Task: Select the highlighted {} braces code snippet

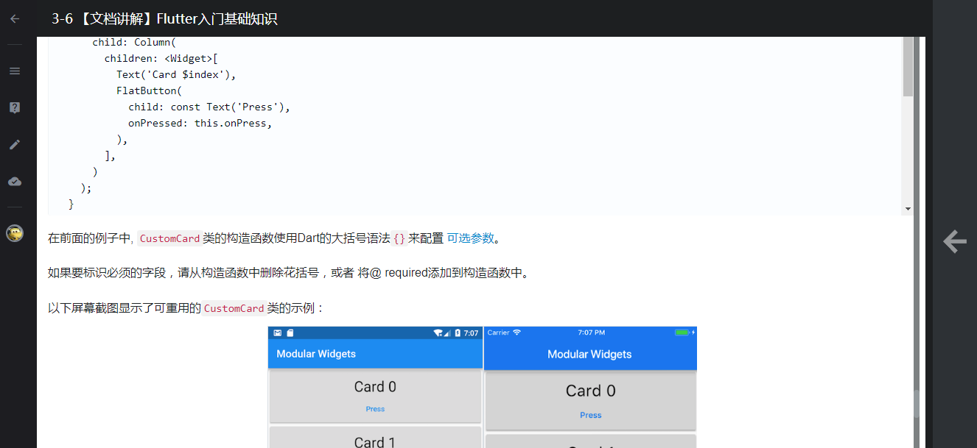Action: click(x=397, y=238)
